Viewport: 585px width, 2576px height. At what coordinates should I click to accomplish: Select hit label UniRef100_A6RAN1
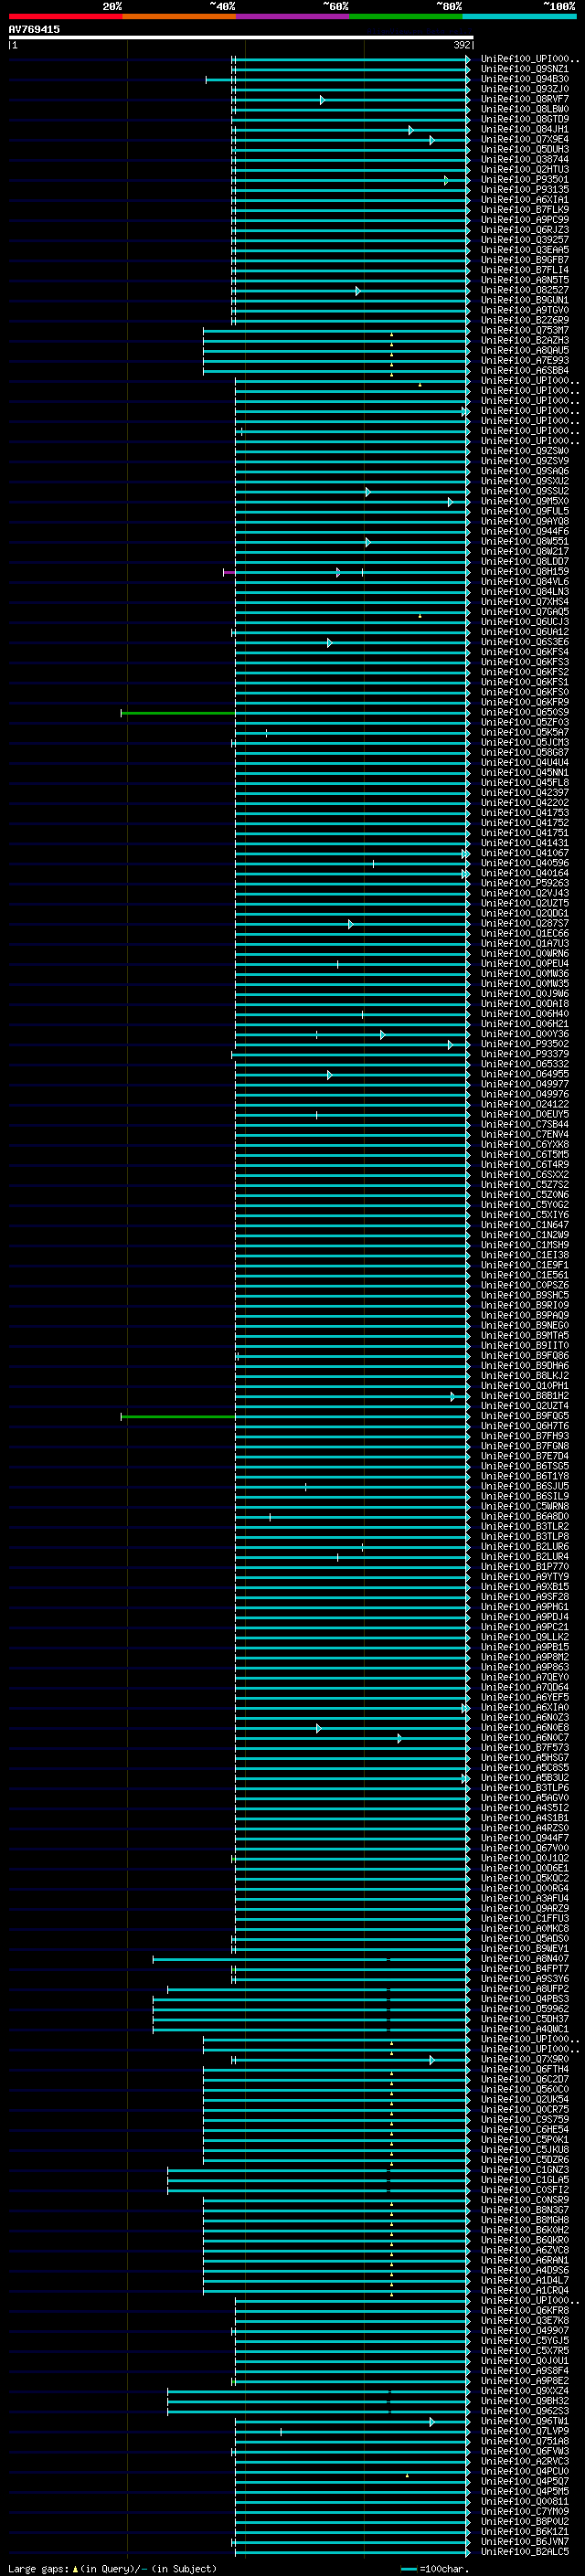click(524, 2260)
